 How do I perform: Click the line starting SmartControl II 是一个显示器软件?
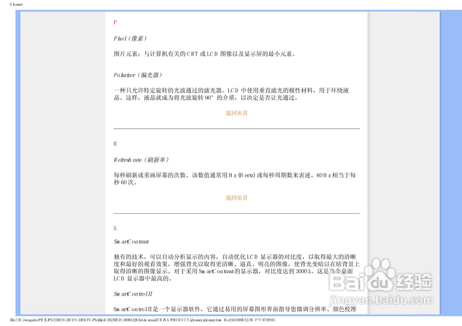coord(235,309)
